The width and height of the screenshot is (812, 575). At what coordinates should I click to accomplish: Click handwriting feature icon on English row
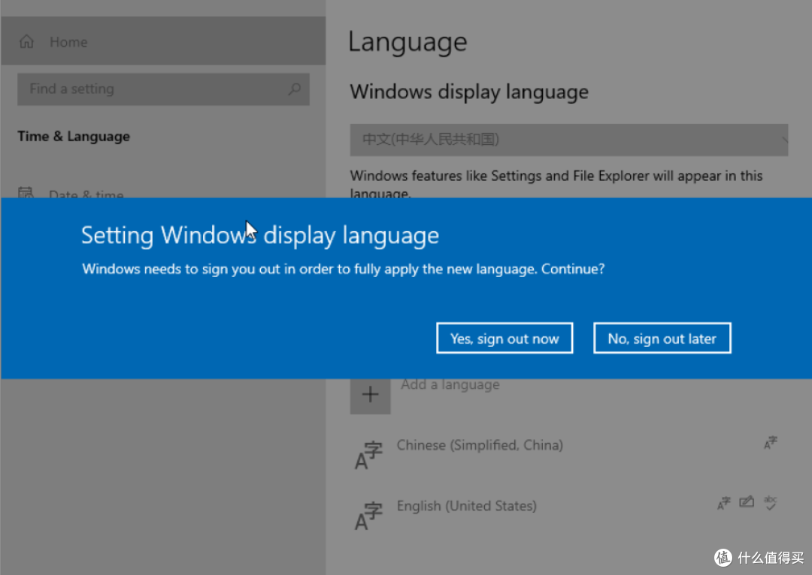747,501
